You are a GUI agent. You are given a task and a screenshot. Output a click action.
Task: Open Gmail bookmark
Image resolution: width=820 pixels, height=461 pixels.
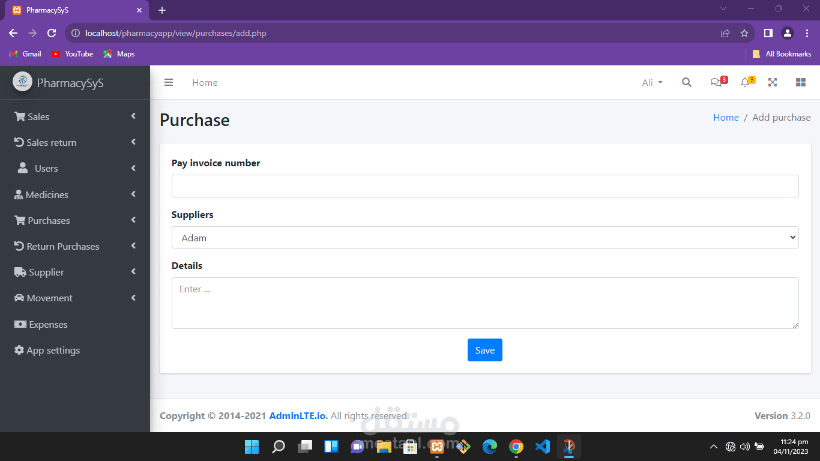click(x=25, y=54)
